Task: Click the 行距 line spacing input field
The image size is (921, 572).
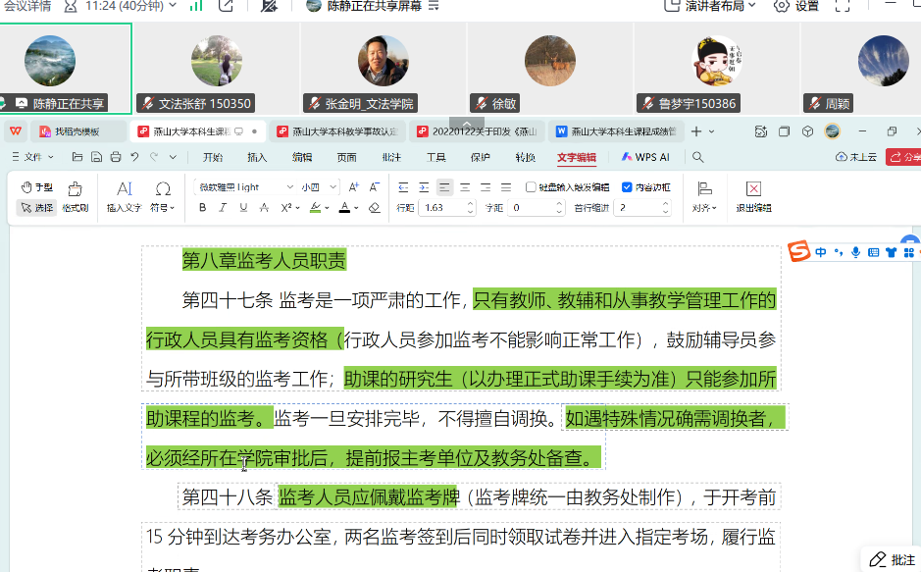Action: (x=446, y=208)
